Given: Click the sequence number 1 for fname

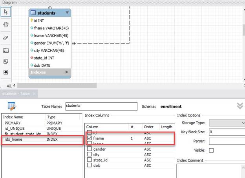Looking at the screenshot, I should [x=132, y=138].
